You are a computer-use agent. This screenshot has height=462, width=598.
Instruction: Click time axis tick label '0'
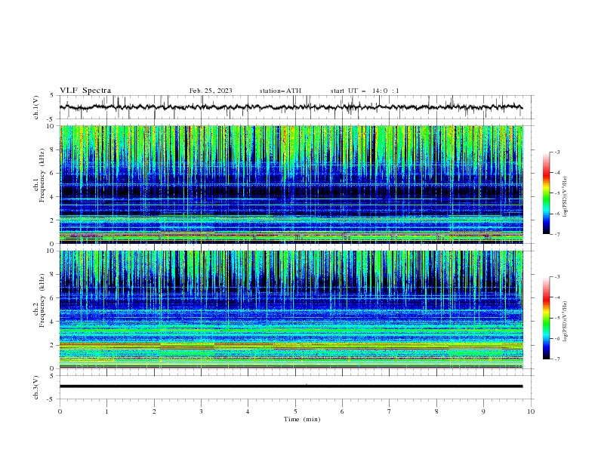(x=60, y=411)
